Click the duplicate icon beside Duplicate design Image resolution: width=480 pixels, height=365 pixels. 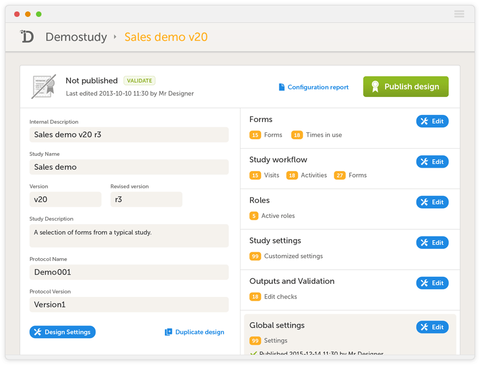pos(169,332)
